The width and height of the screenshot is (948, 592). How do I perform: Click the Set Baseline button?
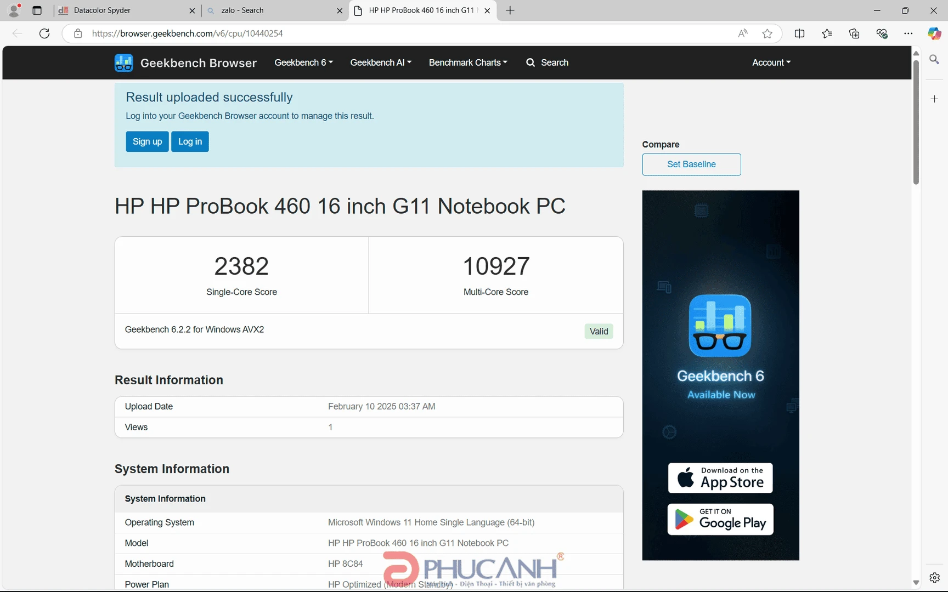pos(691,164)
